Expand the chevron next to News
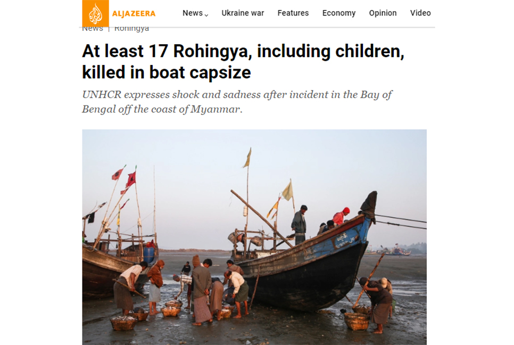The image size is (514, 345). pyautogui.click(x=206, y=15)
